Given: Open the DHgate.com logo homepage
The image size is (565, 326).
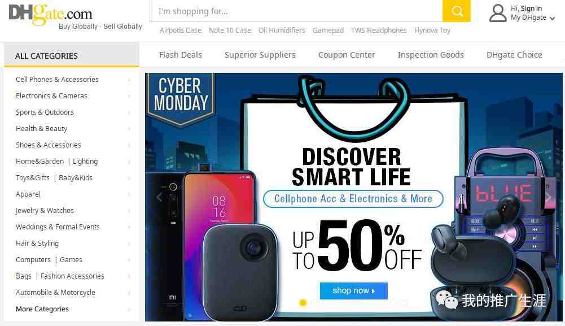Looking at the screenshot, I should point(50,15).
